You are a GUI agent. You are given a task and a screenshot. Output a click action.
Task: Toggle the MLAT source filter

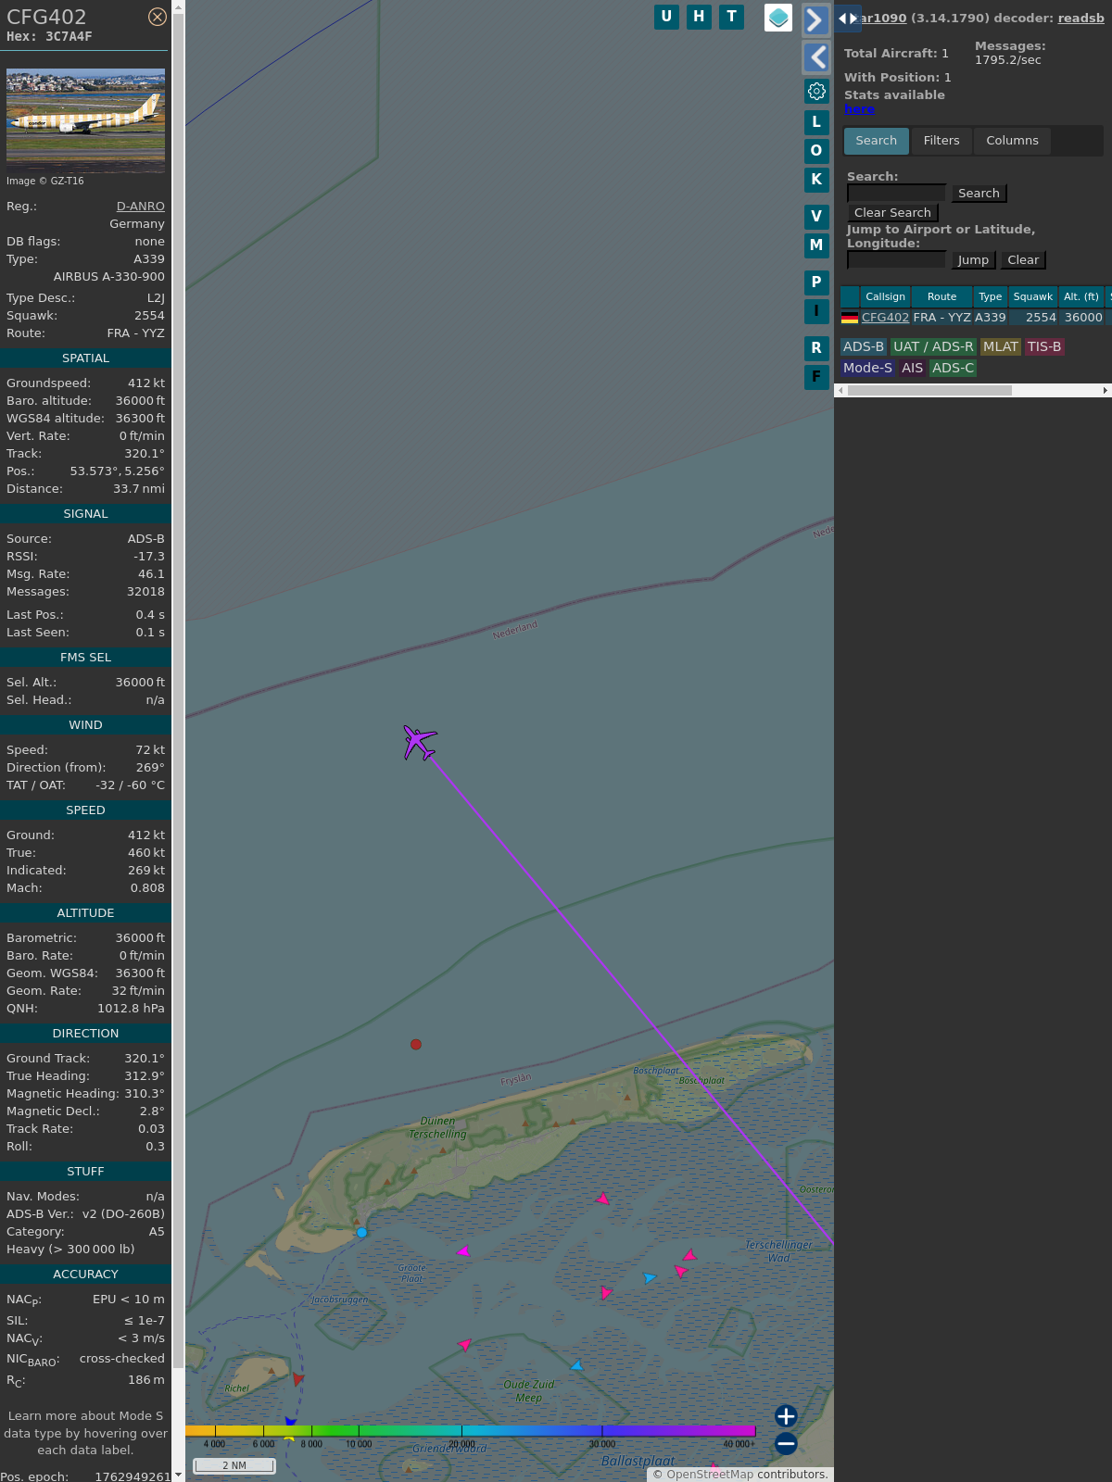1000,346
